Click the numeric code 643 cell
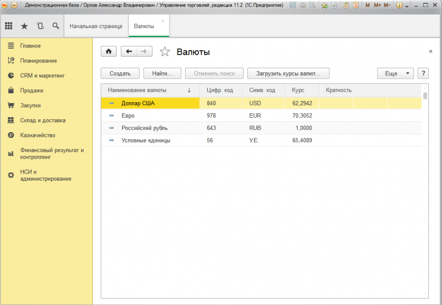442x305 pixels. 220,128
